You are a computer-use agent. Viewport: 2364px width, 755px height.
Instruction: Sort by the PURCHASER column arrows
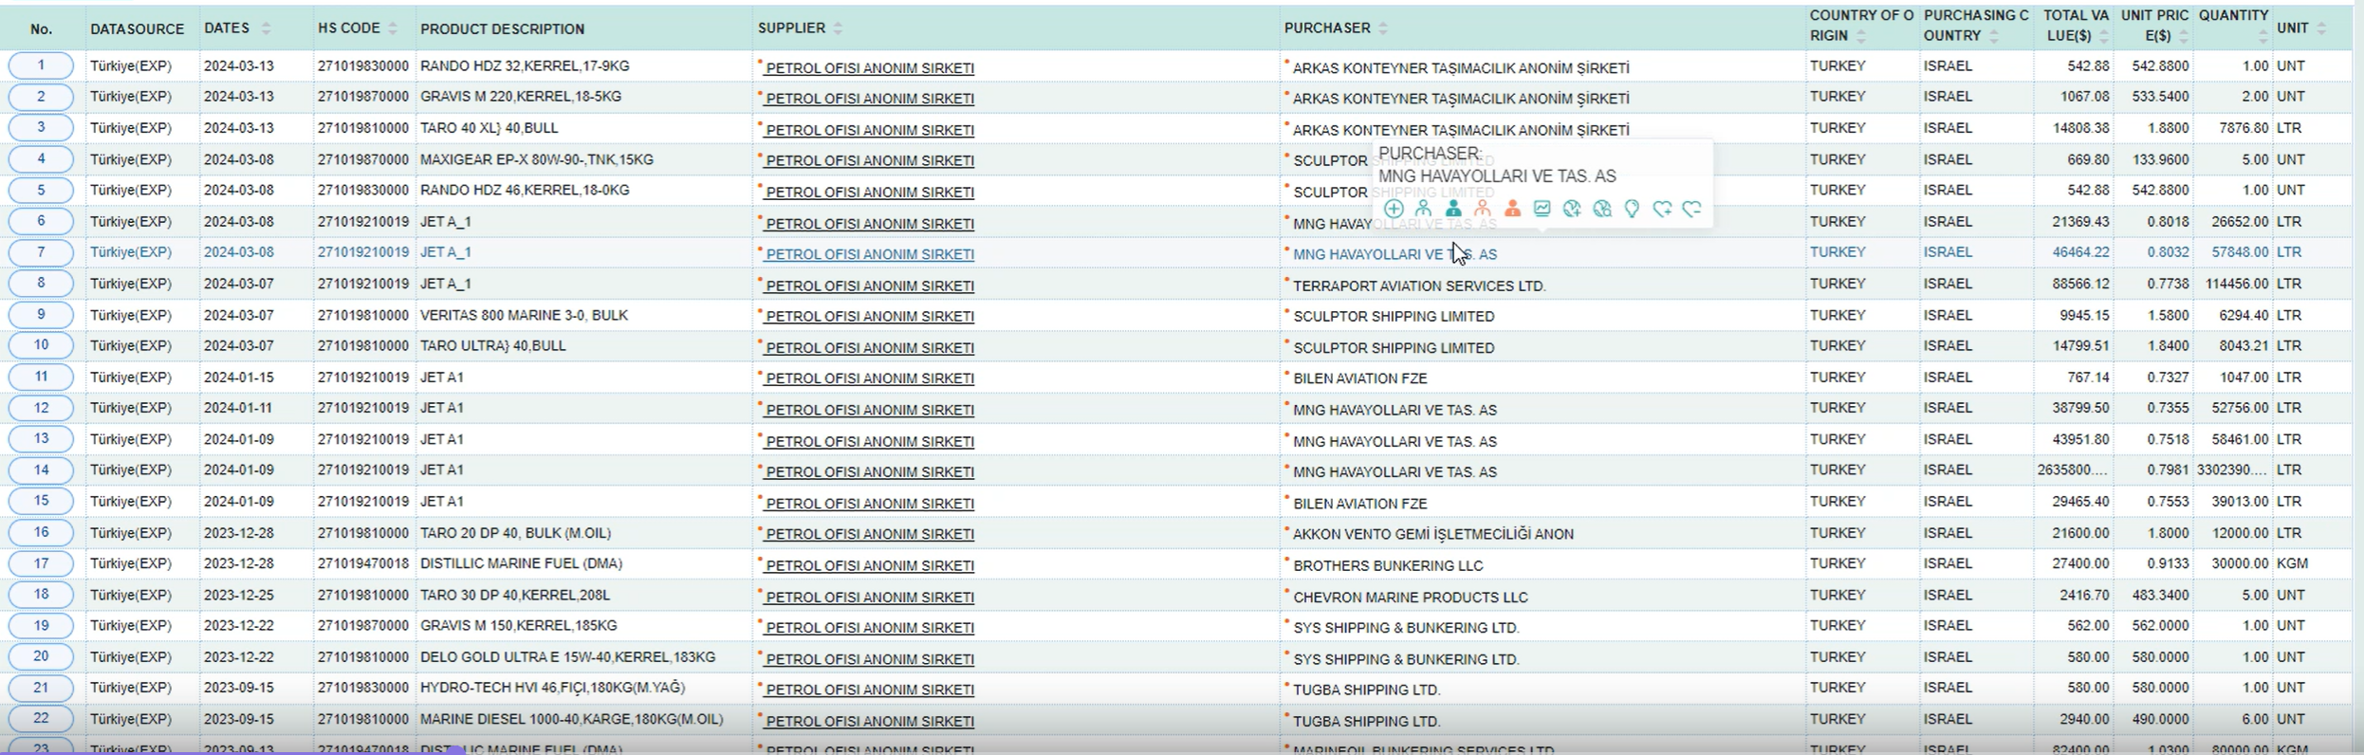1383,28
